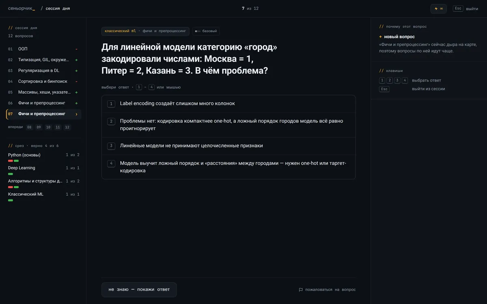Click the сеньорчик_ logo
Viewport: 487px width, 304px height.
pos(22,9)
